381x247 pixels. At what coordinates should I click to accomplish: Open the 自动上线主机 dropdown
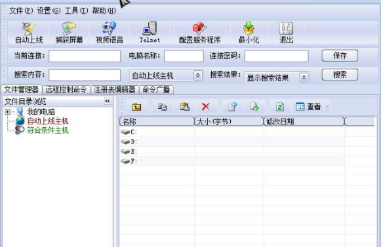click(198, 75)
